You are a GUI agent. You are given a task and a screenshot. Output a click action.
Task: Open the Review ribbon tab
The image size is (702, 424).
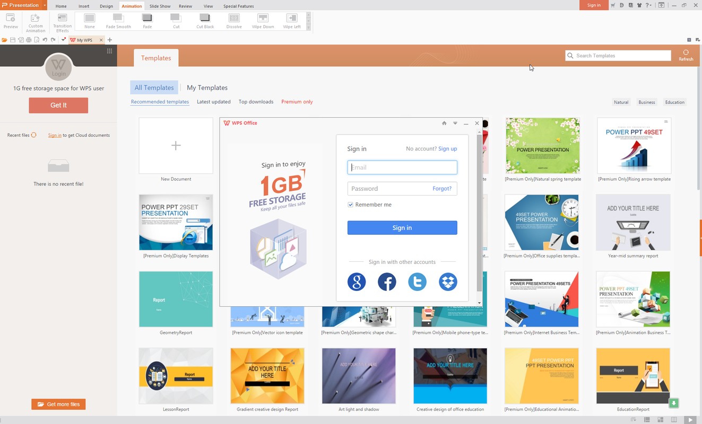pyautogui.click(x=185, y=6)
